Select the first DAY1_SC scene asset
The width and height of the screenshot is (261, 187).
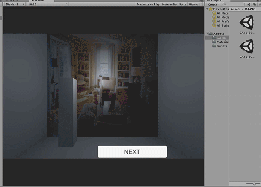[x=247, y=24]
